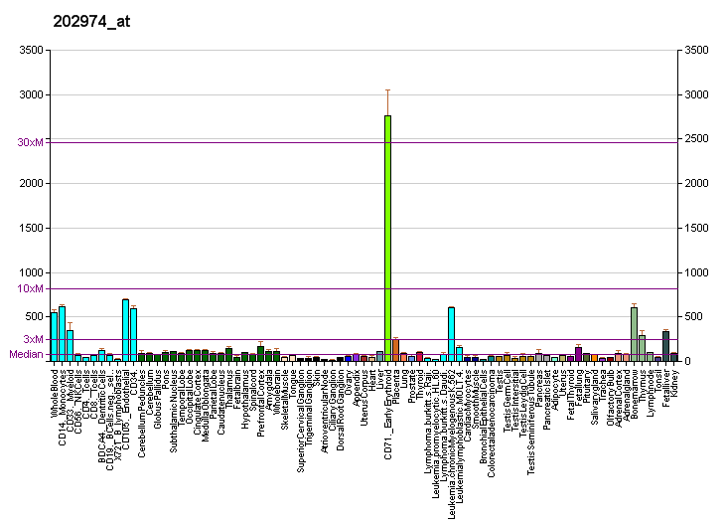Viewport: 727px width, 527px height.
Task: Click the SuperiorCervicalGanglion axis label
Action: [301, 421]
